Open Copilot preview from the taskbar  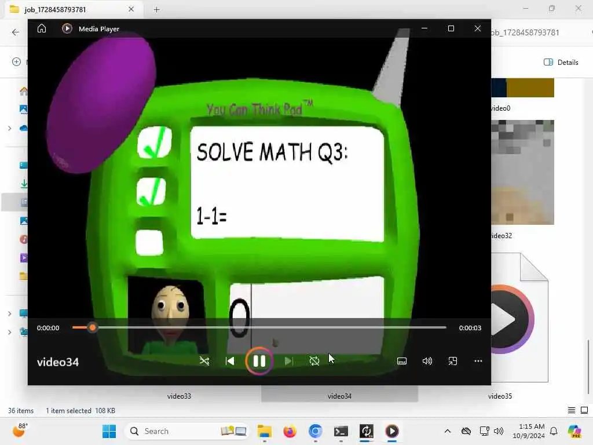click(x=574, y=431)
